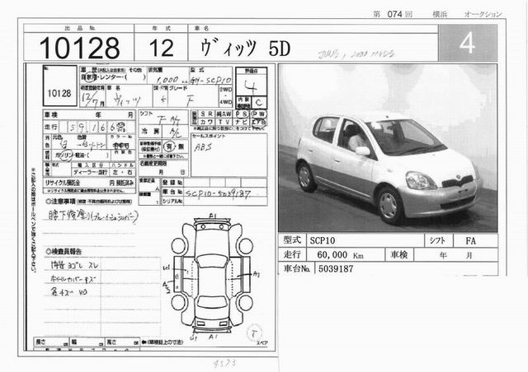Select the 検査員報告 section heading
Image resolution: width=528 pixels, height=372 pixels.
point(64,251)
